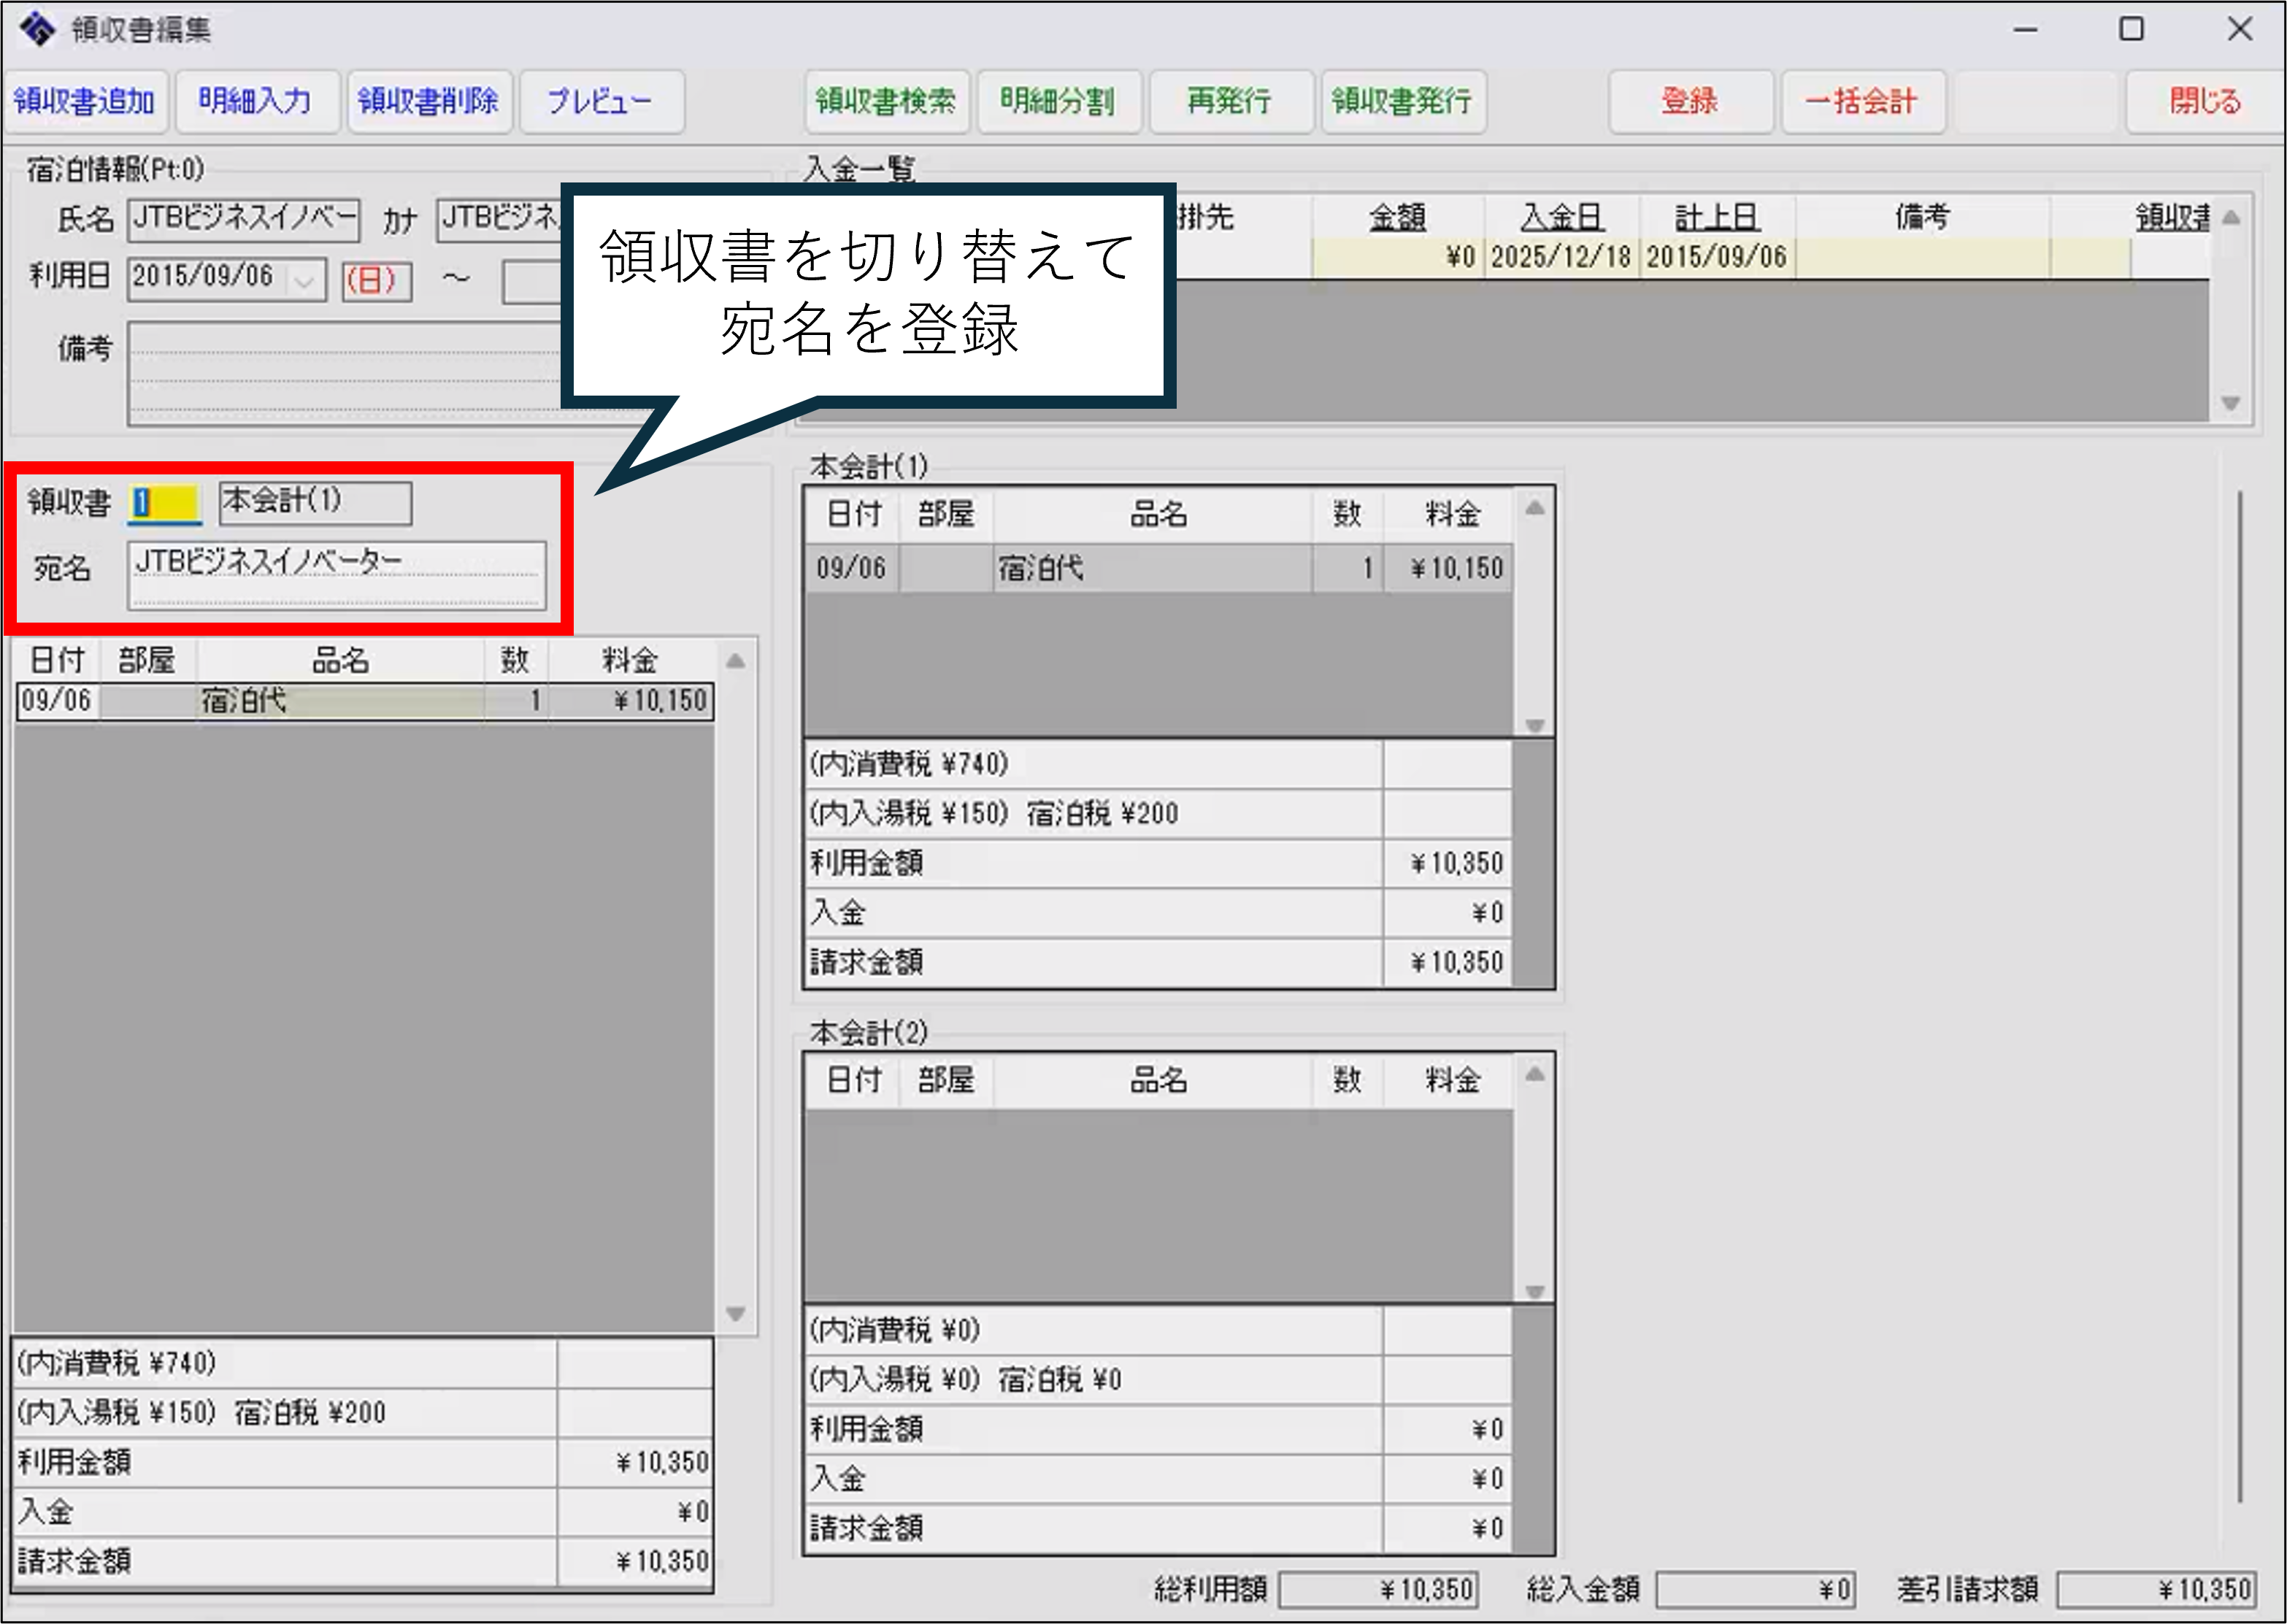Click the 領収書発行 button
The image size is (2287, 1624).
[x=1402, y=101]
